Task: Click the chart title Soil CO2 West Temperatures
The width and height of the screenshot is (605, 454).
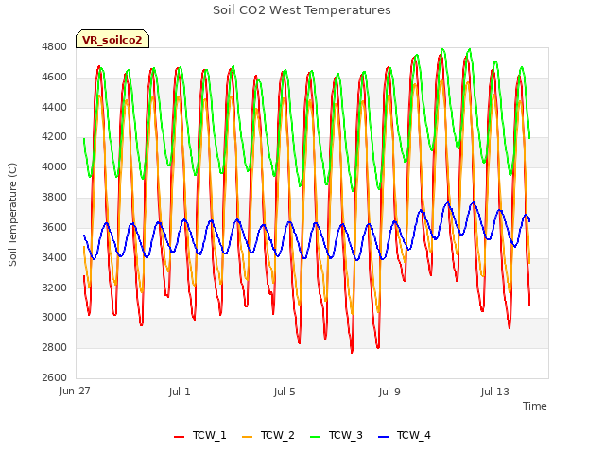Action: pos(302,10)
